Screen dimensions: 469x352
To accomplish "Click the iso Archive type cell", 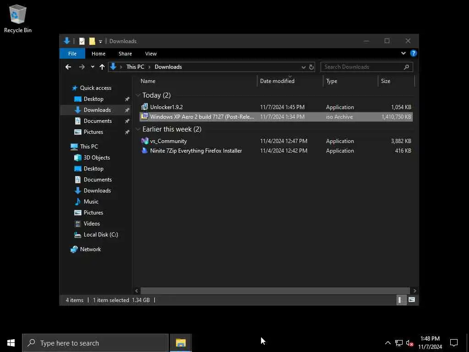I will point(339,117).
